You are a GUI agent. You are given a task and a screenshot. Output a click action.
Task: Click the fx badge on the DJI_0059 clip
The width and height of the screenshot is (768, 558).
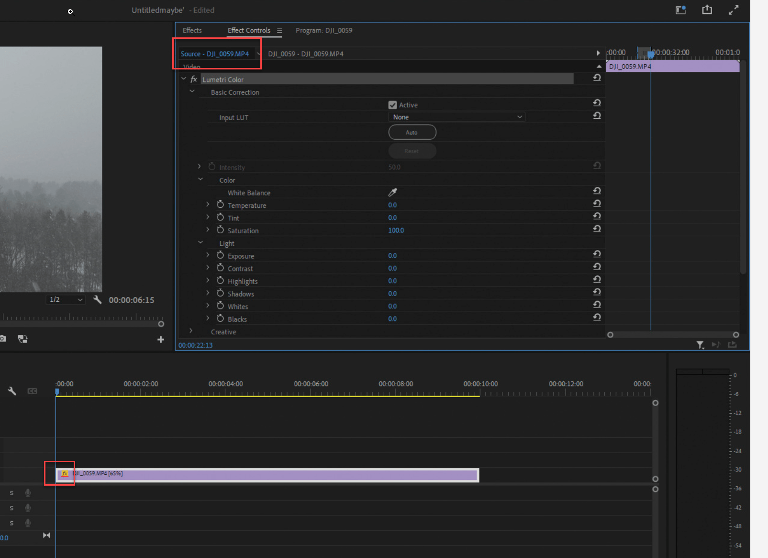(65, 474)
